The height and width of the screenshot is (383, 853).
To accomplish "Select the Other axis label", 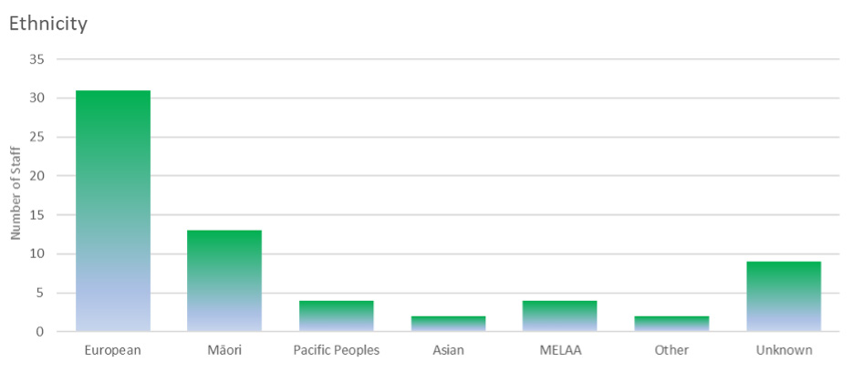I will [x=671, y=350].
